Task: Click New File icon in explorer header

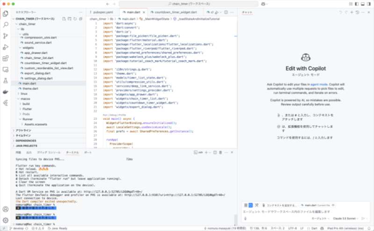Action: pos(64,19)
